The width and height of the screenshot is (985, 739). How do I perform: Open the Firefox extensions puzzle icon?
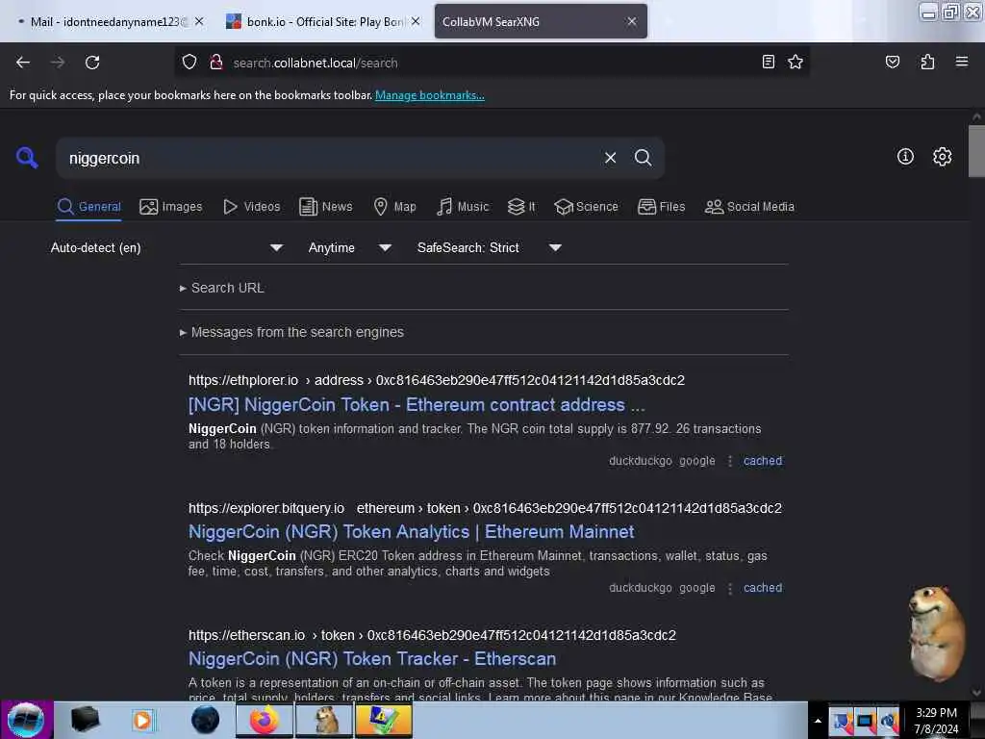click(927, 62)
